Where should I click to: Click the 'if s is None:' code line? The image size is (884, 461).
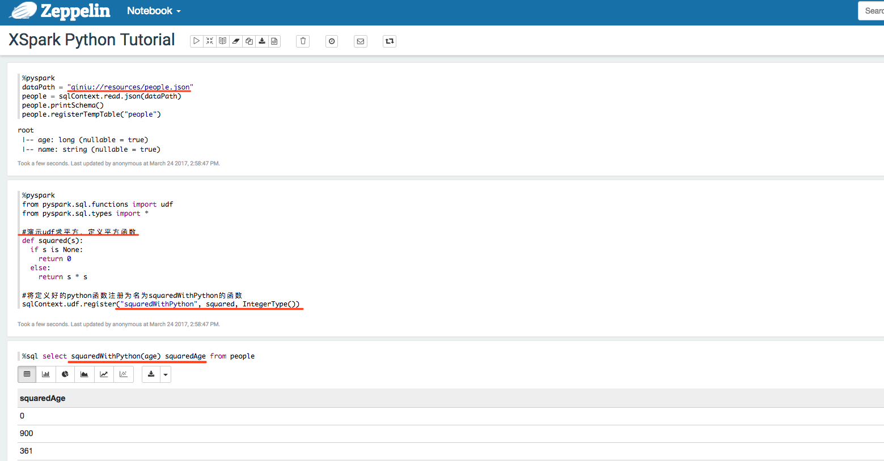point(57,250)
